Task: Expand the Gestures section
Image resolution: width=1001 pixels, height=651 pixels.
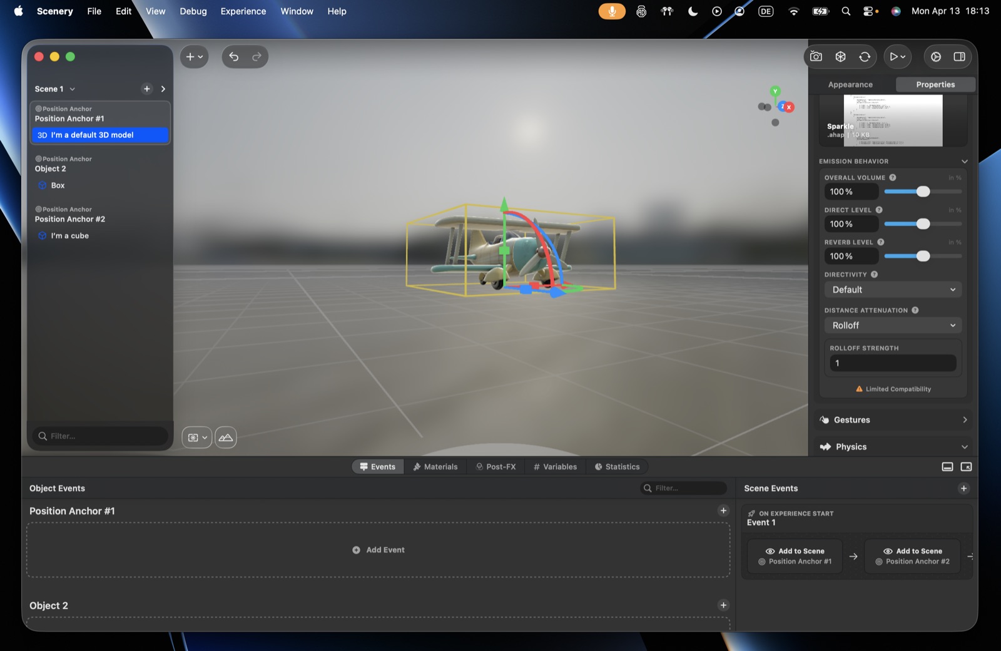Action: (x=893, y=420)
